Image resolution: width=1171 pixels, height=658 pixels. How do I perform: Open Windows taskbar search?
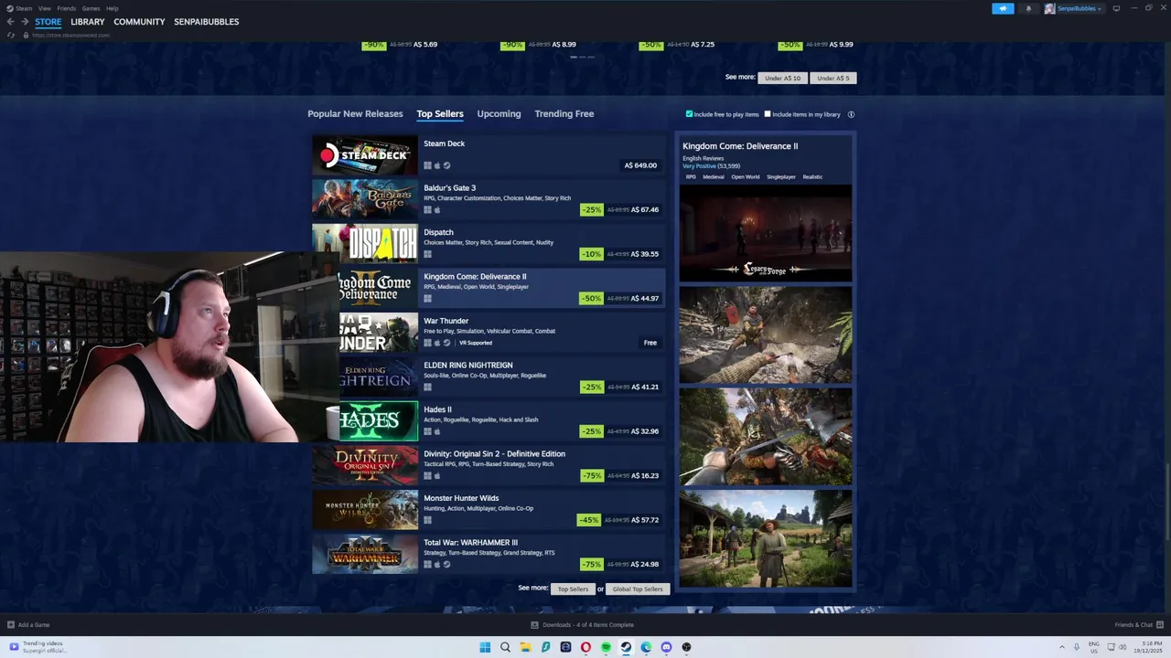505,647
